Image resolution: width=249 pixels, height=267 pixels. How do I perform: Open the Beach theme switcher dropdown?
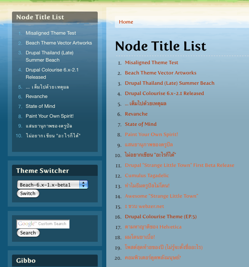coord(53,184)
